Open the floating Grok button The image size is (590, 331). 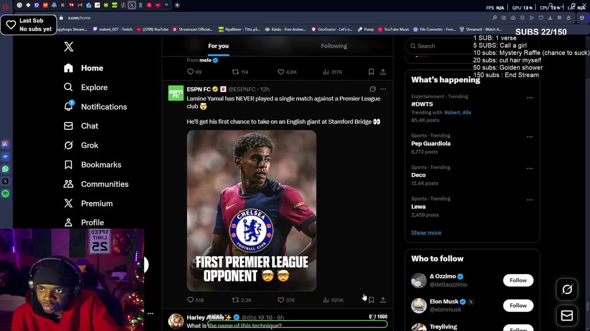[x=567, y=289]
